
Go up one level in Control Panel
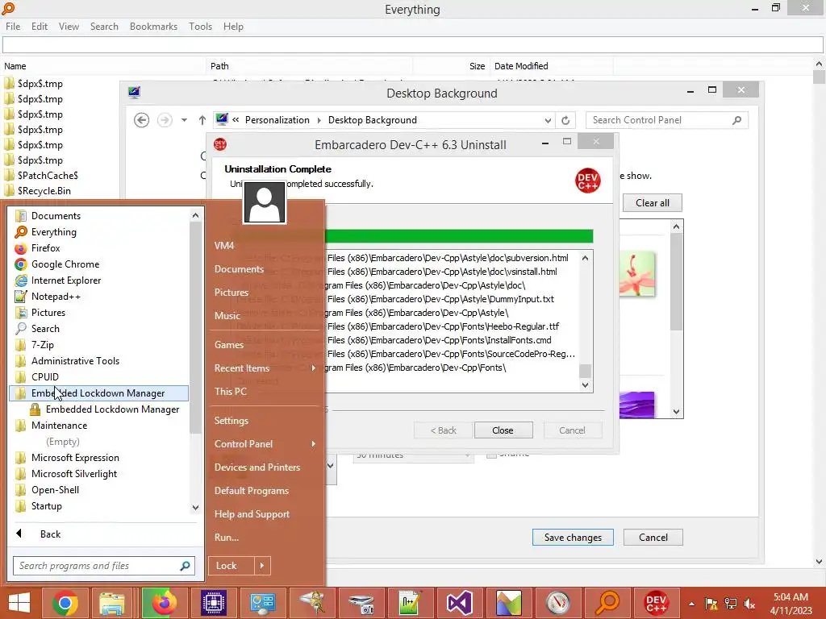202,121
